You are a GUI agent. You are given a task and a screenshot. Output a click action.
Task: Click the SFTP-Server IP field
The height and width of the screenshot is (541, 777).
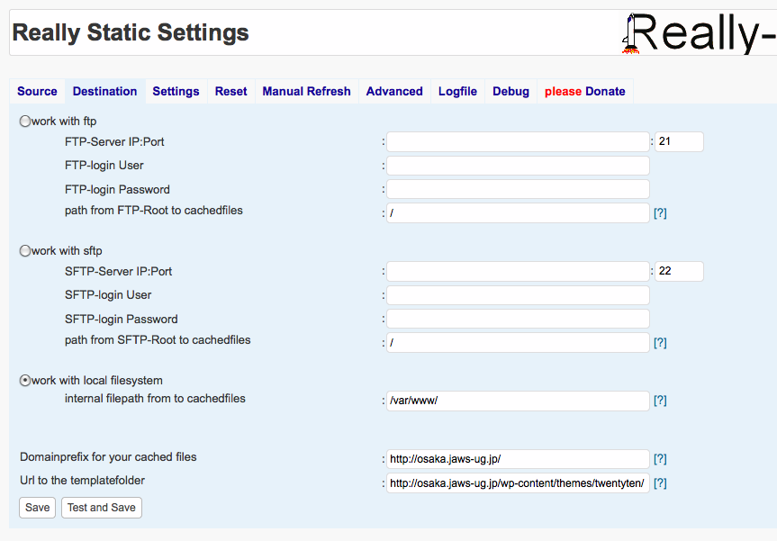pos(518,272)
